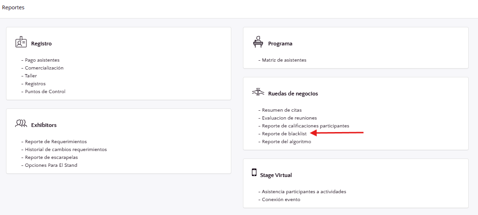
Task: View Historial de cambios requerimientos
Action: pos(66,149)
